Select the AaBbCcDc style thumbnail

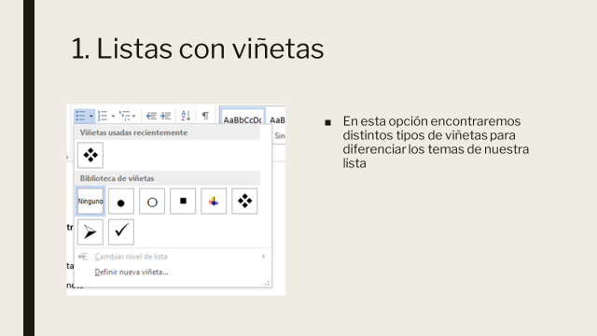tap(243, 117)
